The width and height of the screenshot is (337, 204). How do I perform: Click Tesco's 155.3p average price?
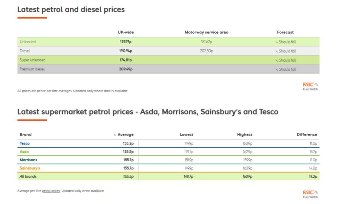[129, 143]
